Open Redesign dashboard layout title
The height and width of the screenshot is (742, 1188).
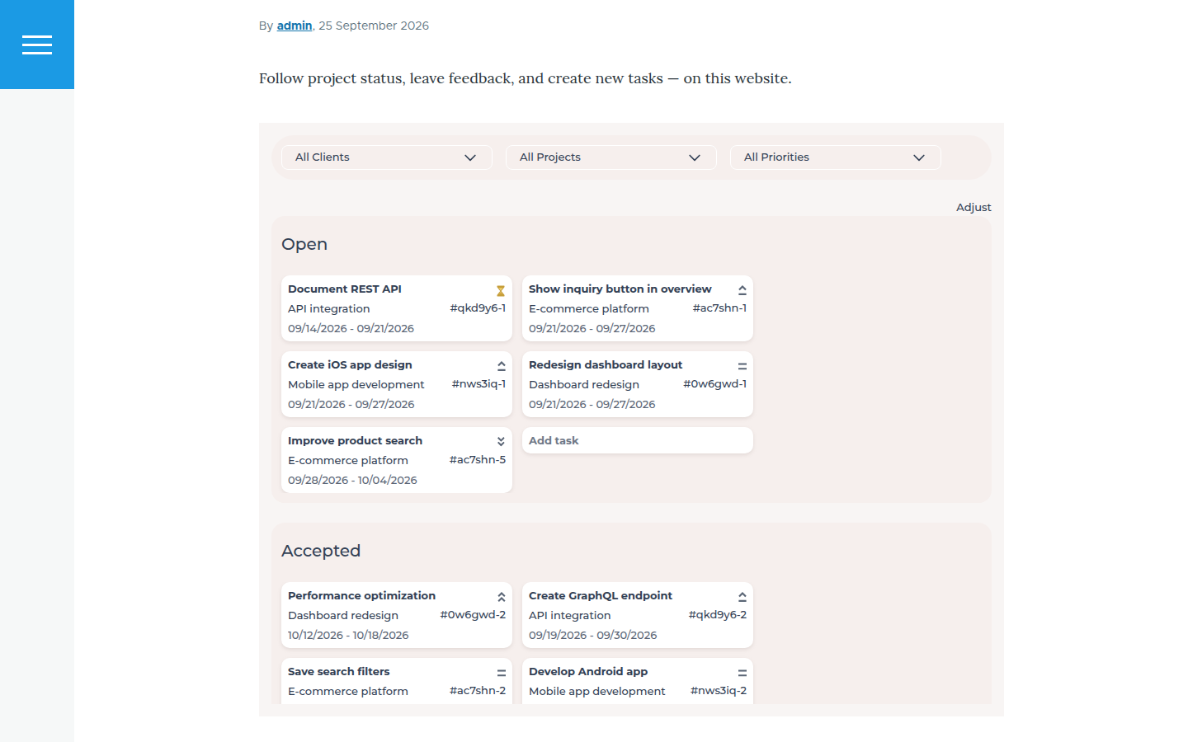click(x=606, y=364)
